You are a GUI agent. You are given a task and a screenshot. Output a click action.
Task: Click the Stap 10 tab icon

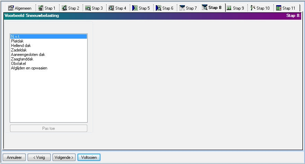pyautogui.click(x=253, y=8)
